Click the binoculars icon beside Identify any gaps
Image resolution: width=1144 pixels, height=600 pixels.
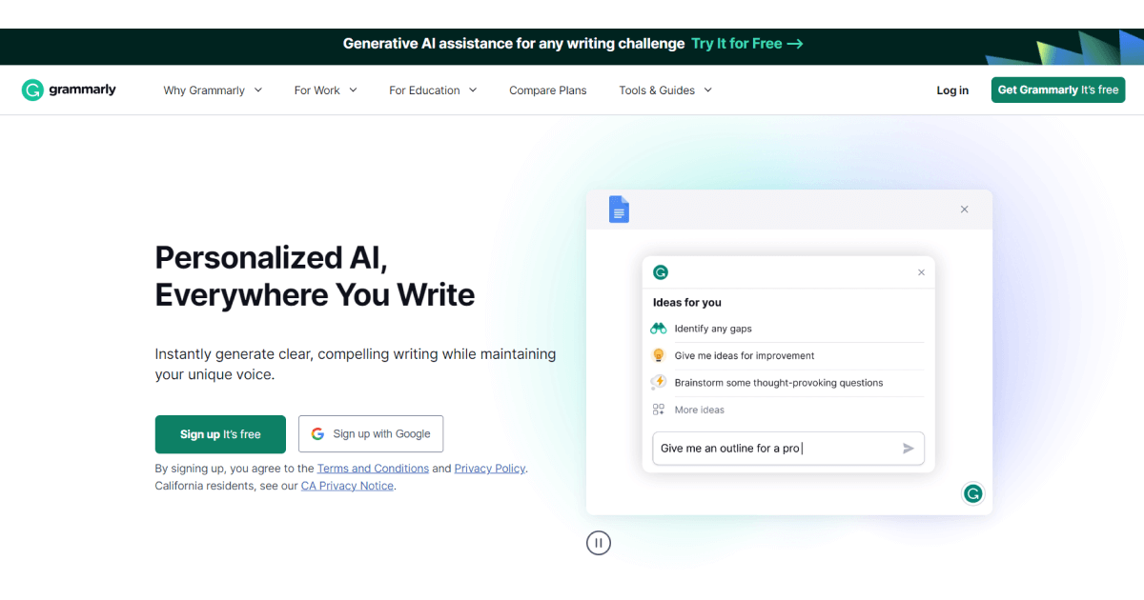[658, 329]
